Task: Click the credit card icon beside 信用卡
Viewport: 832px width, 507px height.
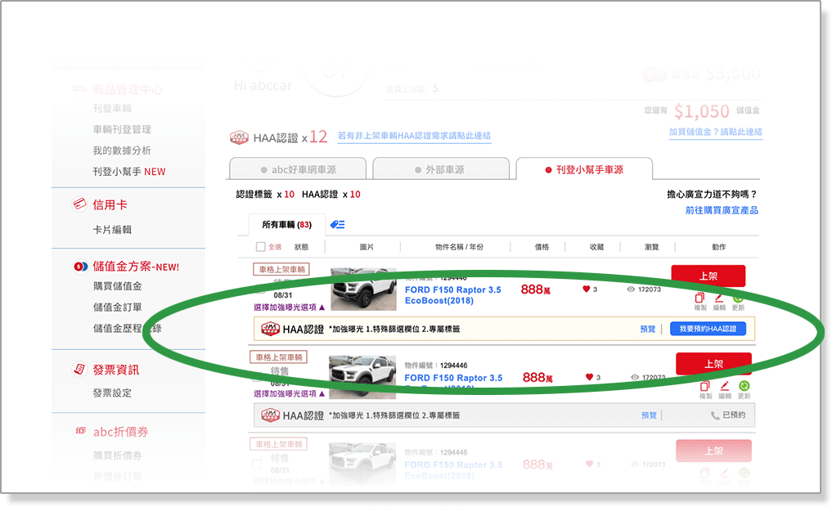Action: click(79, 204)
